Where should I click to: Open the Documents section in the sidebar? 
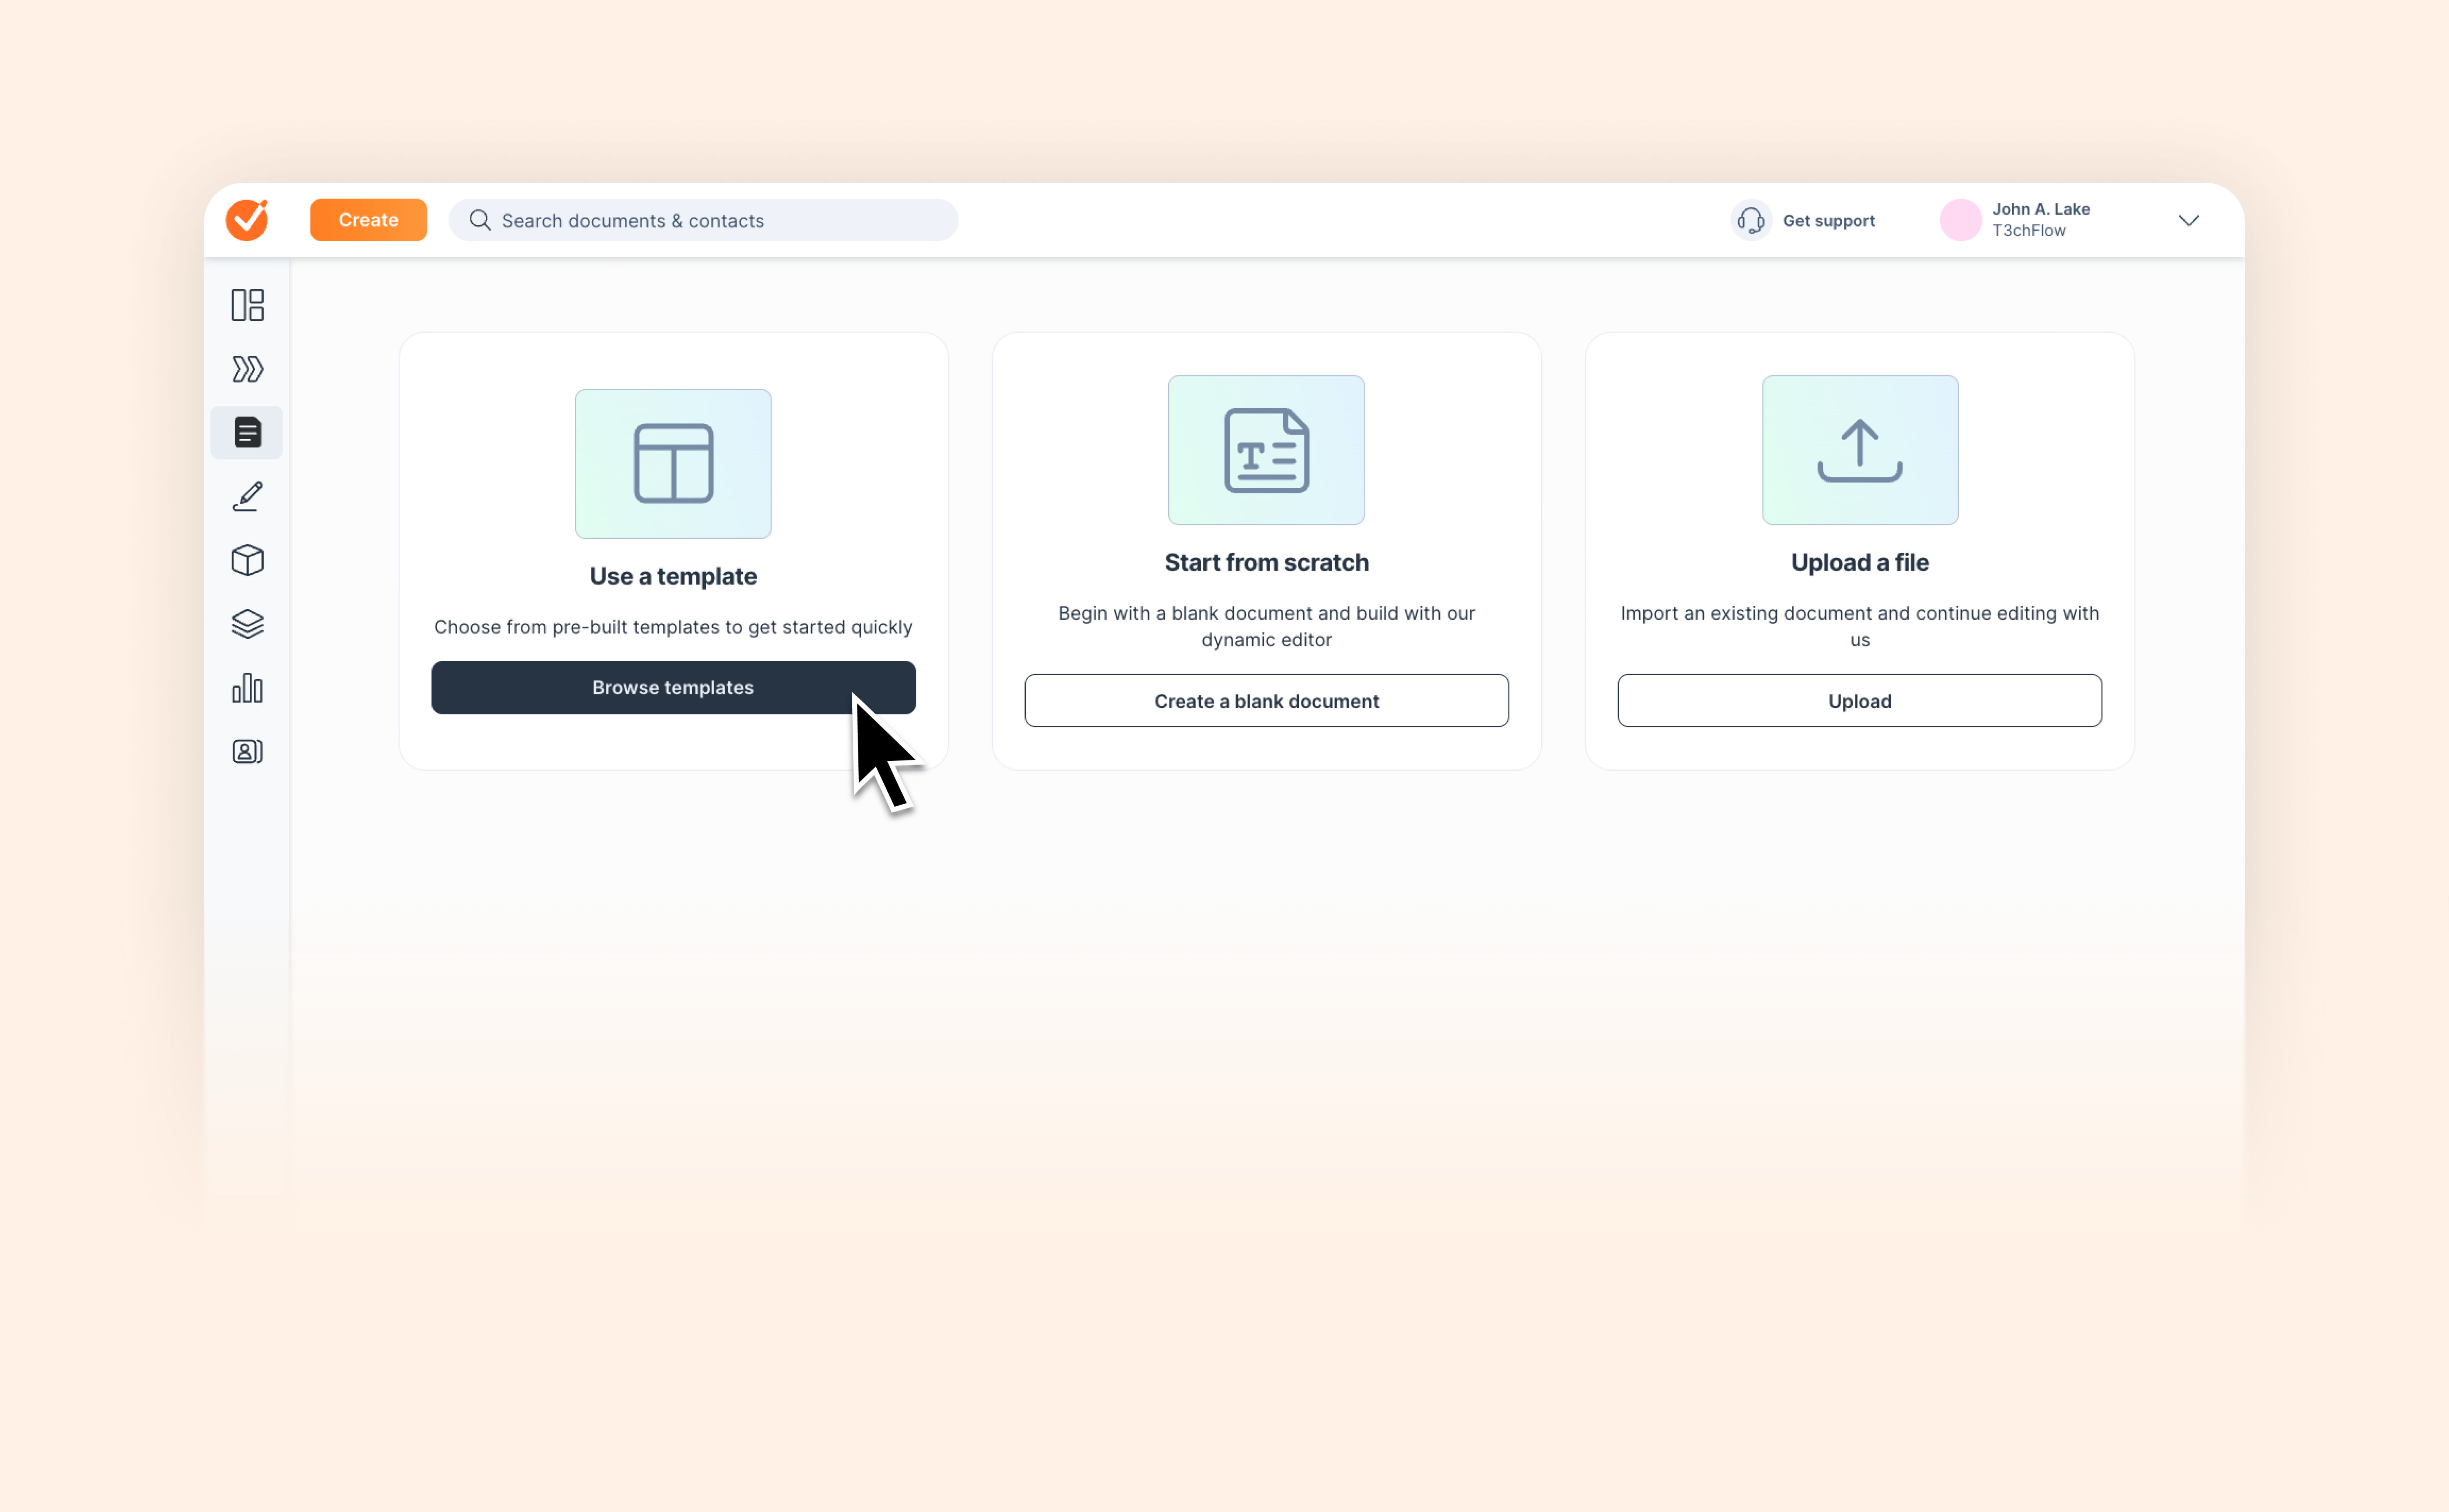tap(247, 432)
